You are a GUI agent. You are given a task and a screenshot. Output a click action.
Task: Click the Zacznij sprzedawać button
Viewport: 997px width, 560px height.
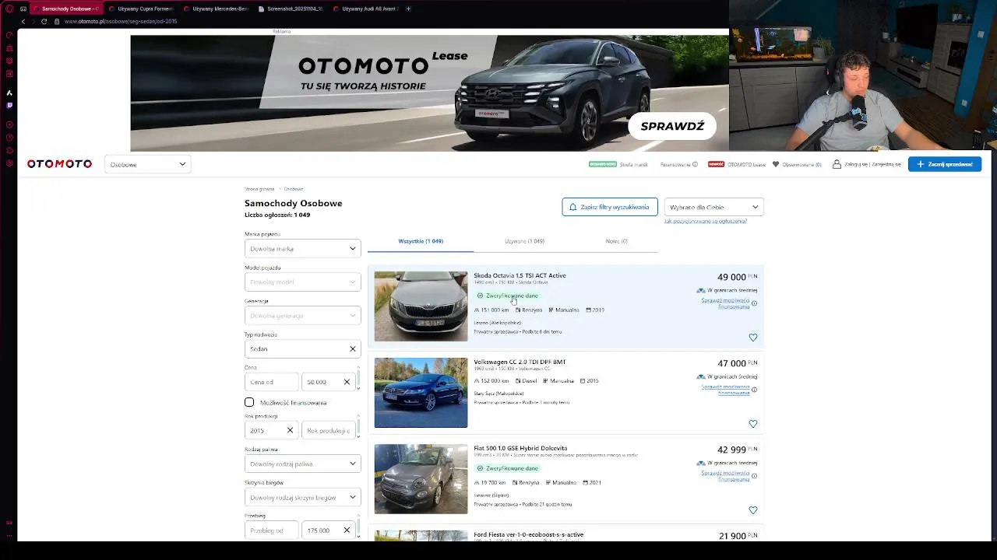pos(945,164)
